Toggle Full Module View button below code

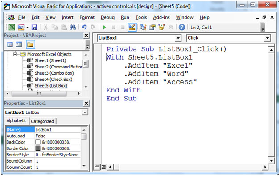pos(103,167)
